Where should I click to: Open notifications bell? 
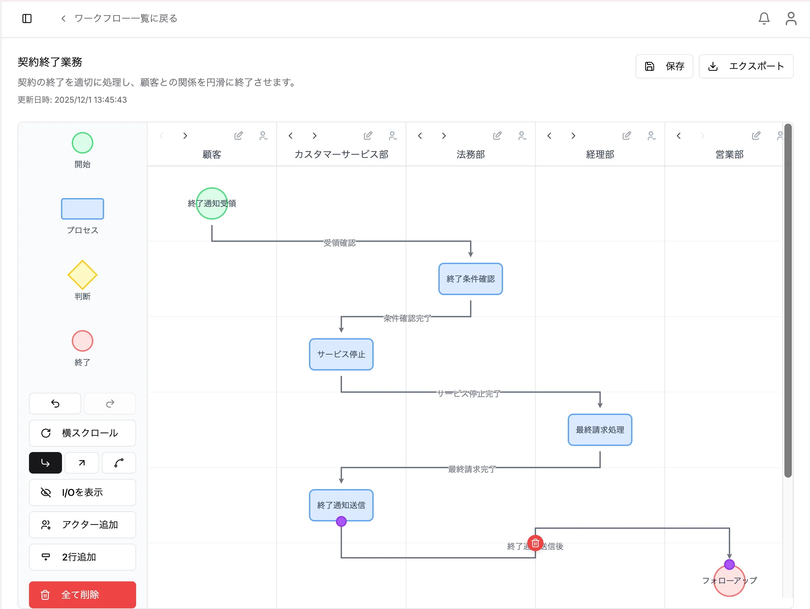click(x=764, y=18)
